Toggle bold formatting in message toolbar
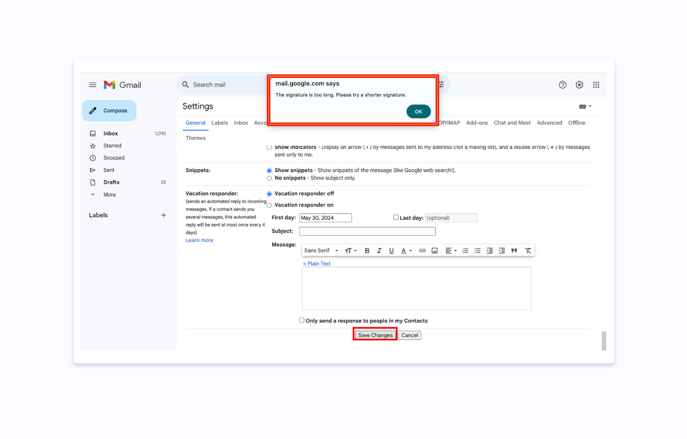The image size is (687, 439). pos(367,251)
